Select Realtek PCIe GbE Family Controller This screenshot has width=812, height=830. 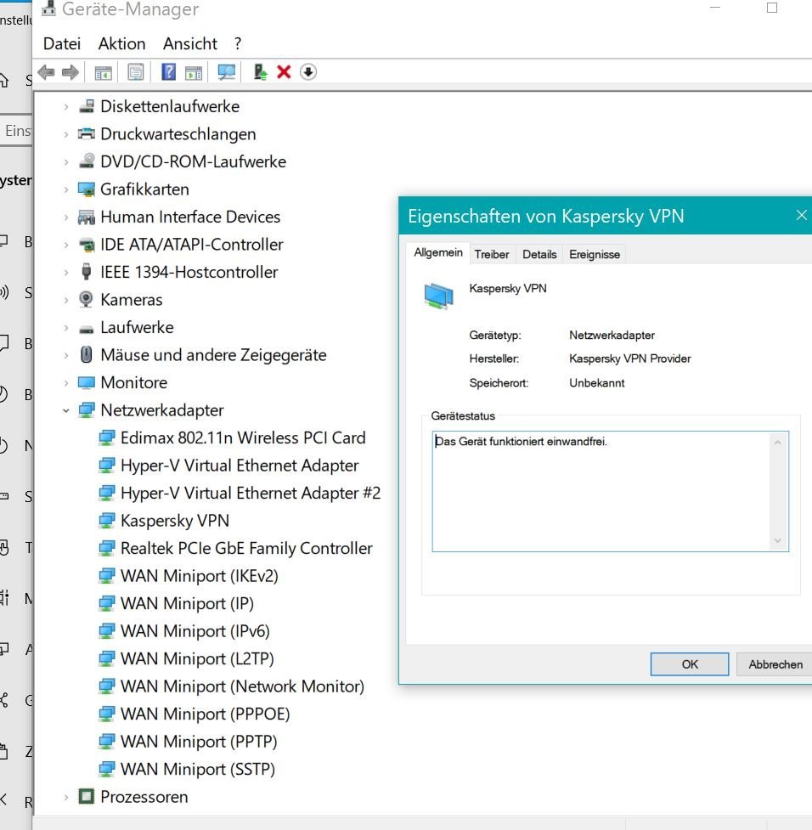(246, 548)
